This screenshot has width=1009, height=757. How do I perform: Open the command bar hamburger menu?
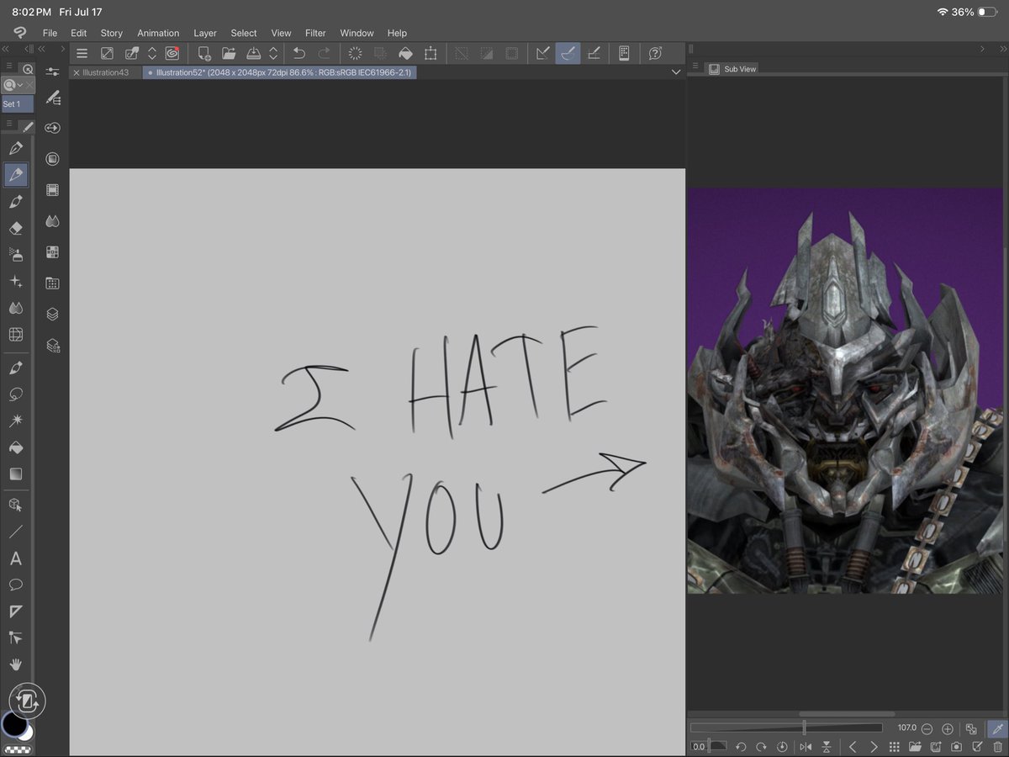point(82,53)
